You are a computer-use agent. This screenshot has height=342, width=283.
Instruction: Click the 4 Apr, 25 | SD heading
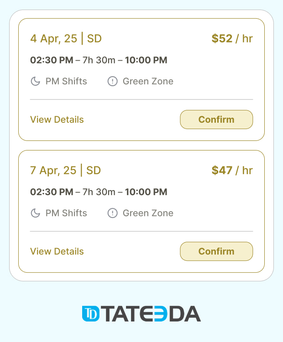coord(66,39)
